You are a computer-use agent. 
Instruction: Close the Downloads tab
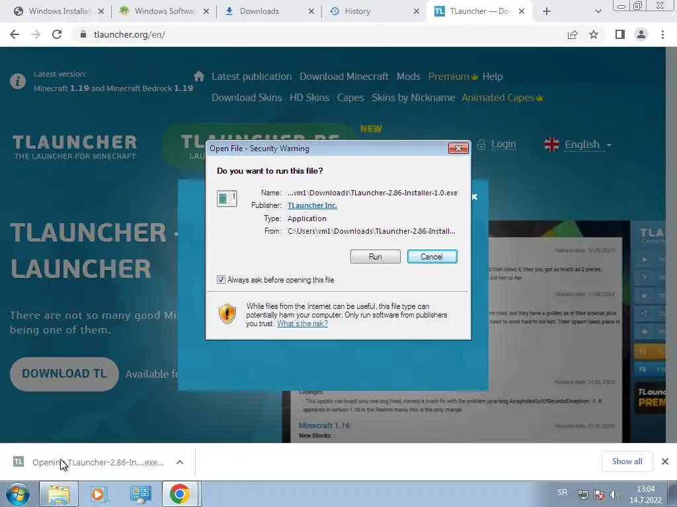tap(311, 11)
